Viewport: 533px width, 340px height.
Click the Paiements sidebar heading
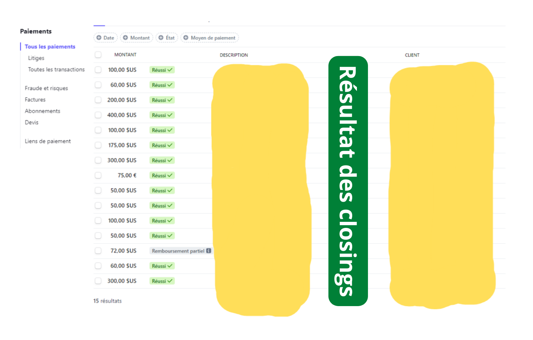(36, 31)
